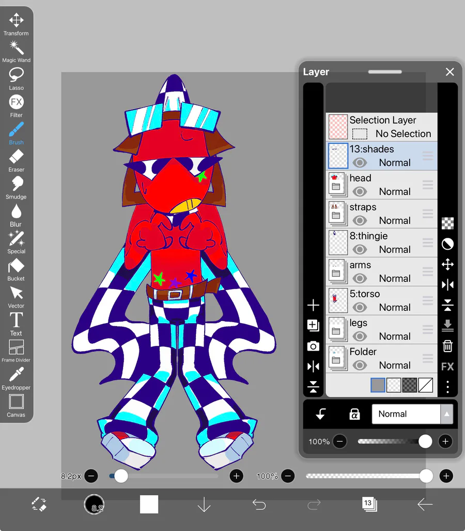
Task: Select the dark transparent checker background
Action: tap(410, 385)
